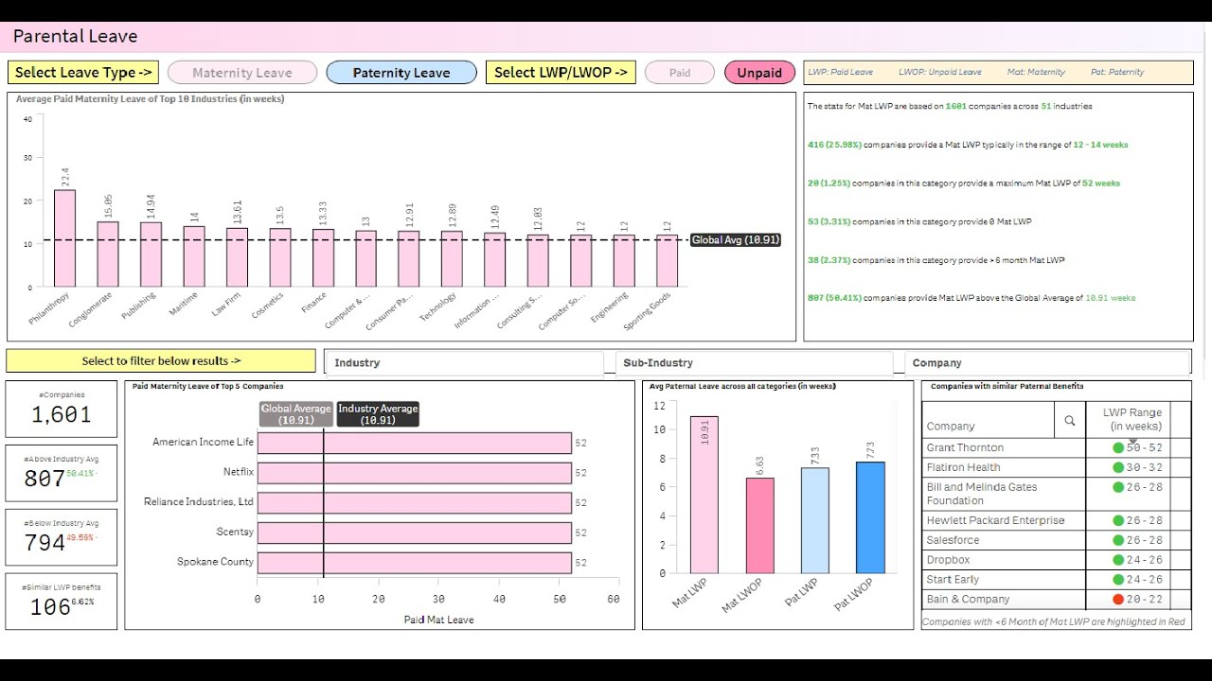Click the Industry Average (10.91) label

pyautogui.click(x=378, y=414)
